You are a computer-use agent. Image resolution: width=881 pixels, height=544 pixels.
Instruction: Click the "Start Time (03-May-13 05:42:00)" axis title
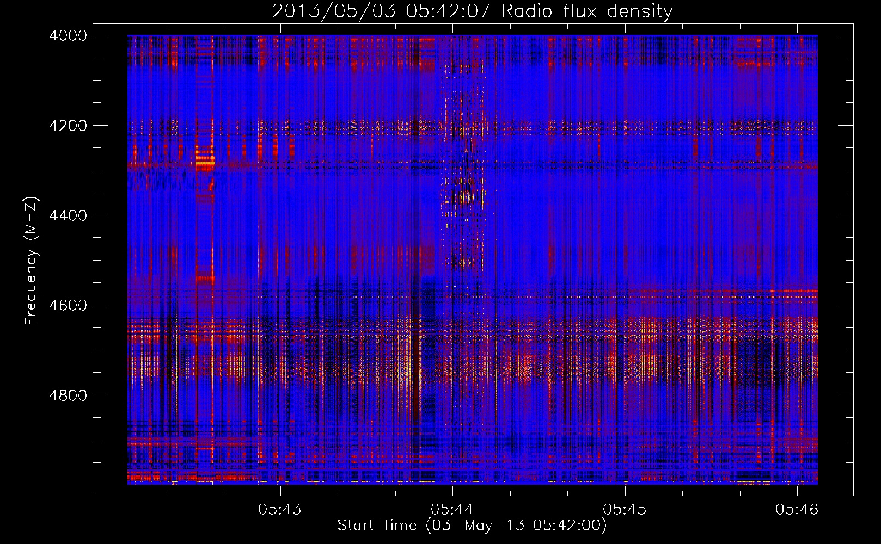(x=472, y=526)
